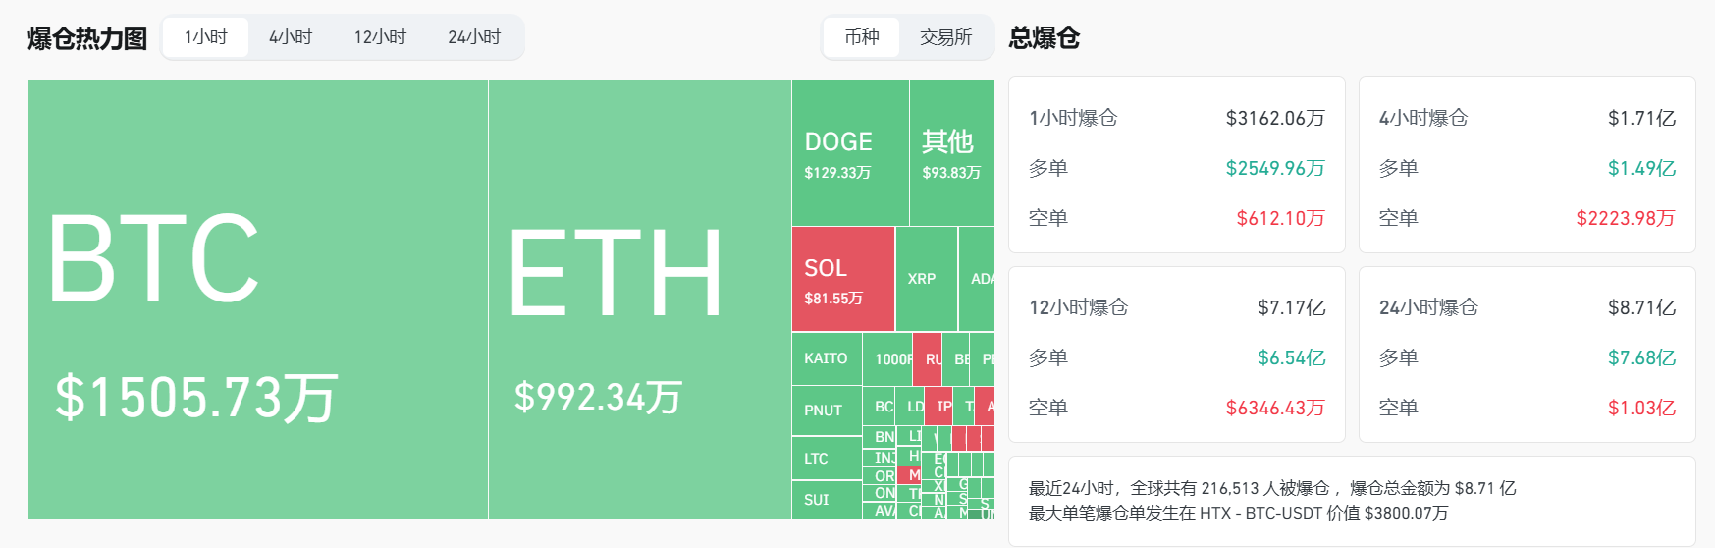Click the ETH $992.34万 amount
This screenshot has height=548, width=1715.
[x=598, y=397]
